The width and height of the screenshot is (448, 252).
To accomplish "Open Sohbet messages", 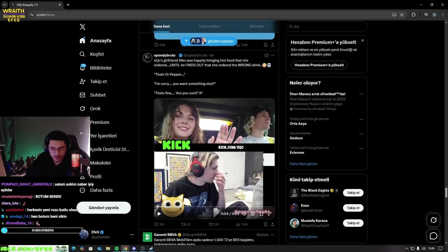I will 93,95.
